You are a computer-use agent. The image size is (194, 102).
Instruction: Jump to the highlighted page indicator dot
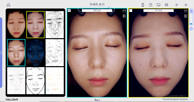pyautogui.click(x=109, y=7)
